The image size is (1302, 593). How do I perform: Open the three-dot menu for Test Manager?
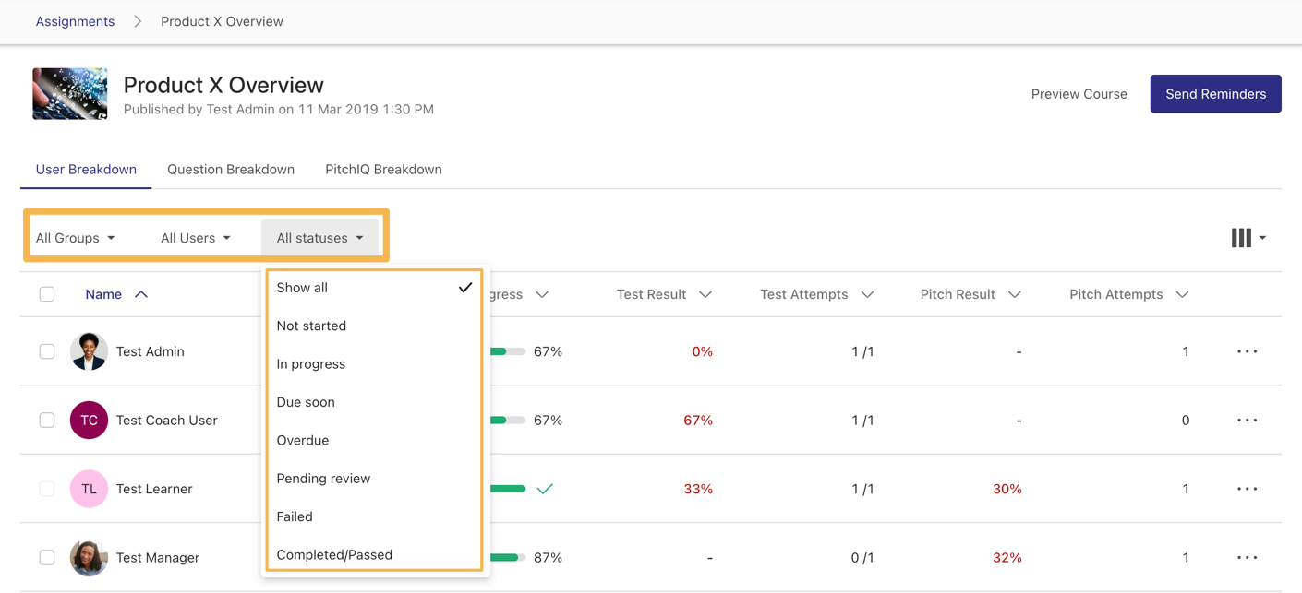[1247, 558]
